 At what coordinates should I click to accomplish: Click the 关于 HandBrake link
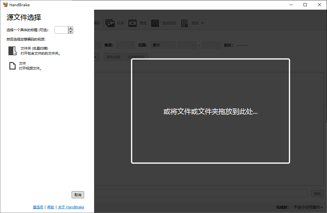(x=71, y=207)
